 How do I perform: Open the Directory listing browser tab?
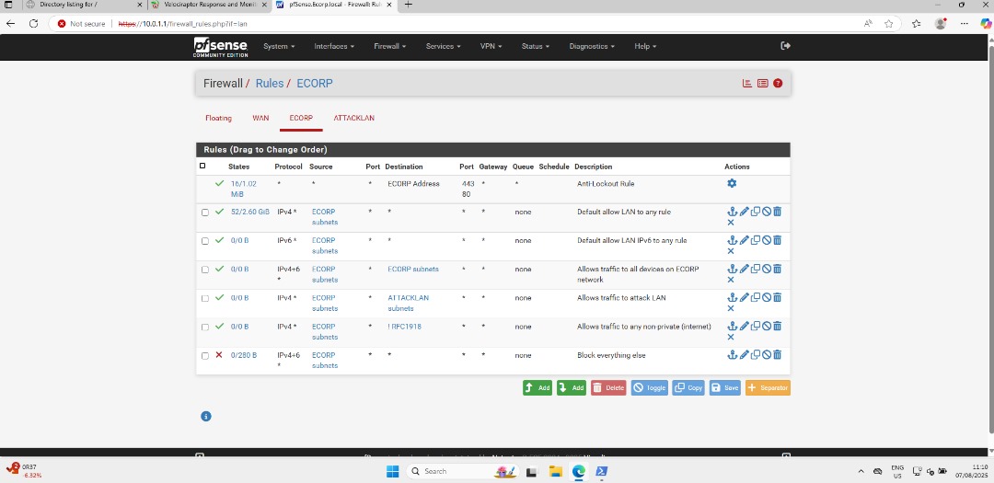[83, 5]
